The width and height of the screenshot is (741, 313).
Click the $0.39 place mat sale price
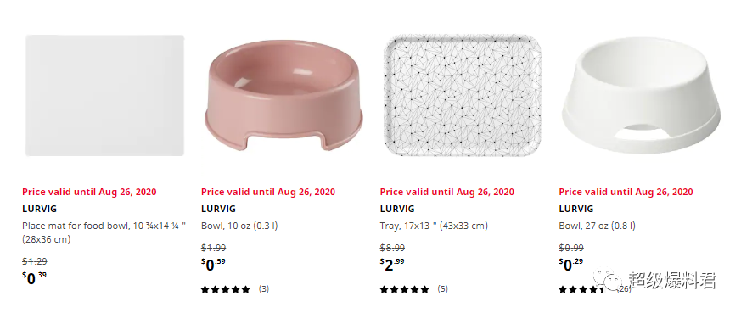(35, 278)
